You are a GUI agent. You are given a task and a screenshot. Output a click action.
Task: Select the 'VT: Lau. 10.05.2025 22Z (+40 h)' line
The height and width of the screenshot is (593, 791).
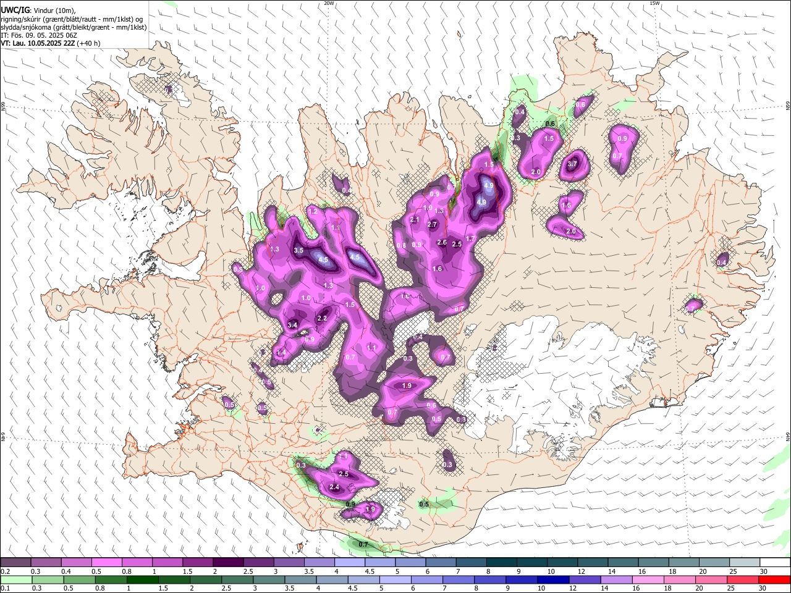(x=50, y=43)
